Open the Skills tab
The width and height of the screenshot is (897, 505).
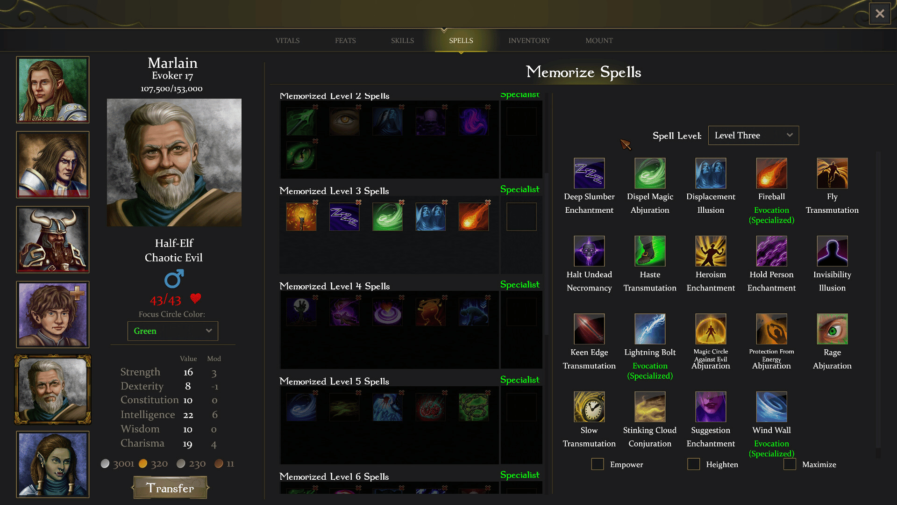coord(402,41)
